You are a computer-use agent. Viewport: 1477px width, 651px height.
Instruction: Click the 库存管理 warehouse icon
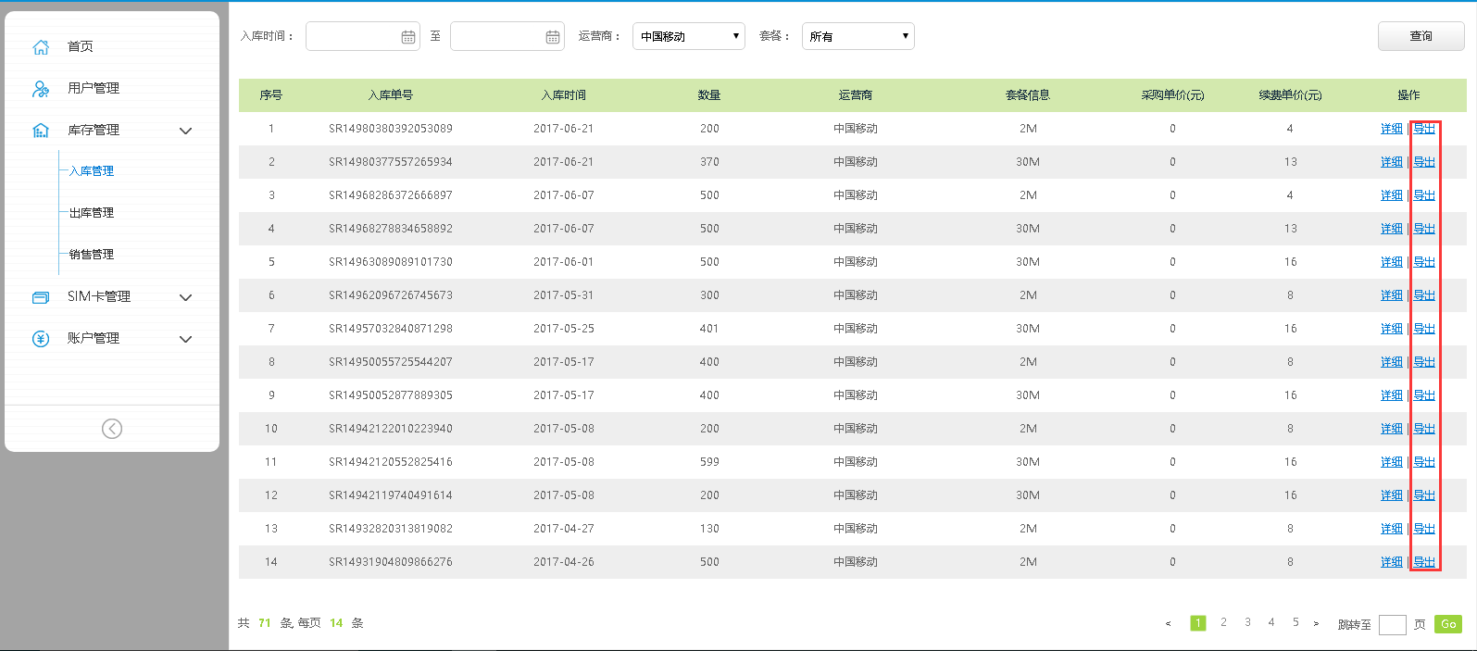tap(41, 131)
